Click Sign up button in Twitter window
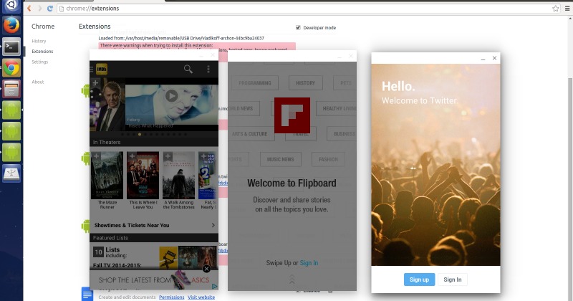Screen dimensions: 573x301 click(x=419, y=279)
